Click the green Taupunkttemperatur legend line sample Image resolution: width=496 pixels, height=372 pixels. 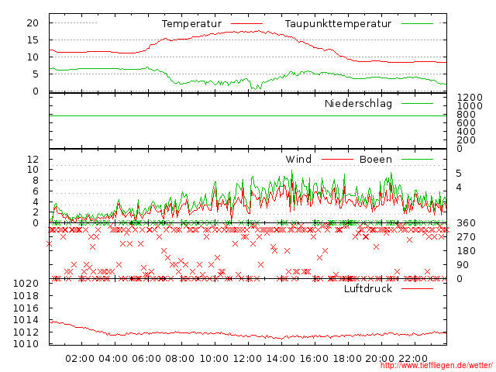(417, 23)
